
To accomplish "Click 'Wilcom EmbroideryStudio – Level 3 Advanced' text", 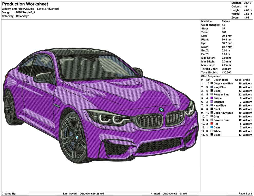I will (30, 9).
